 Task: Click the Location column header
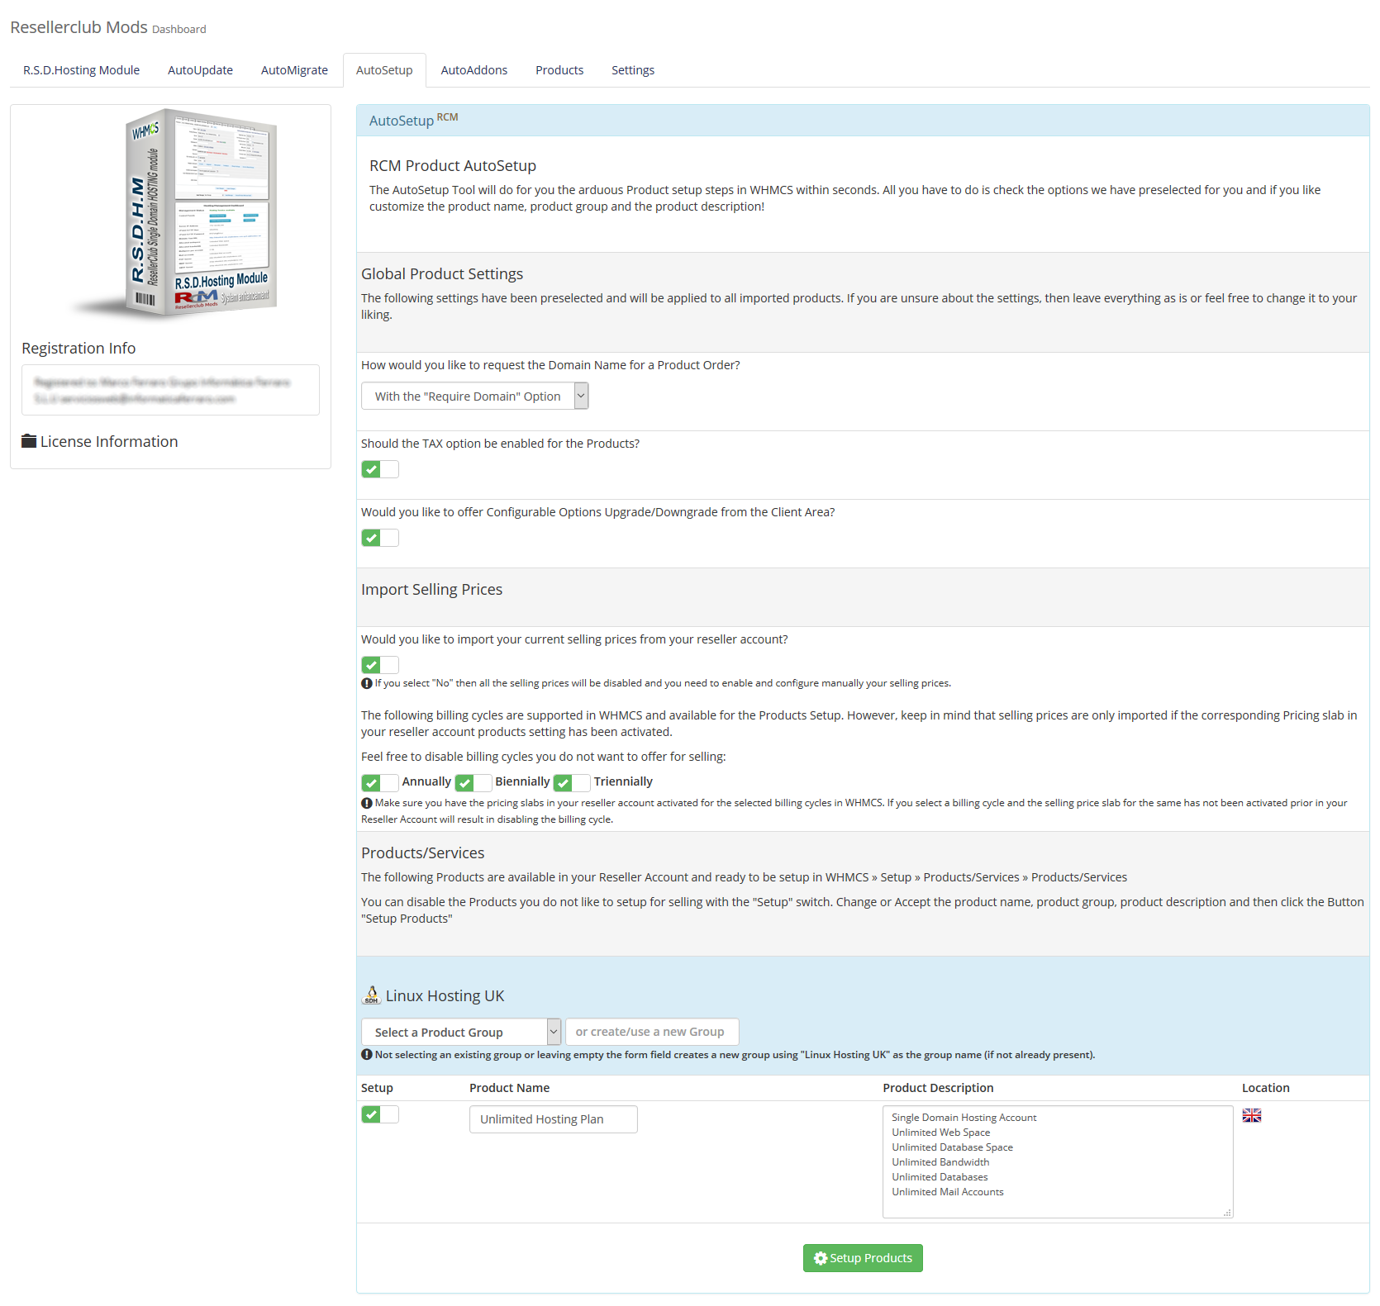tap(1266, 1088)
